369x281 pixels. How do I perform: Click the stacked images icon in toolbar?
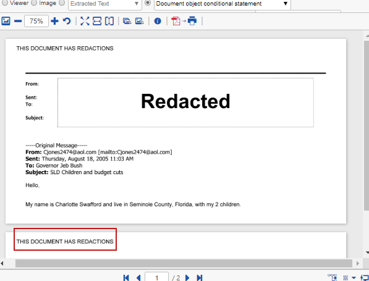[127, 21]
